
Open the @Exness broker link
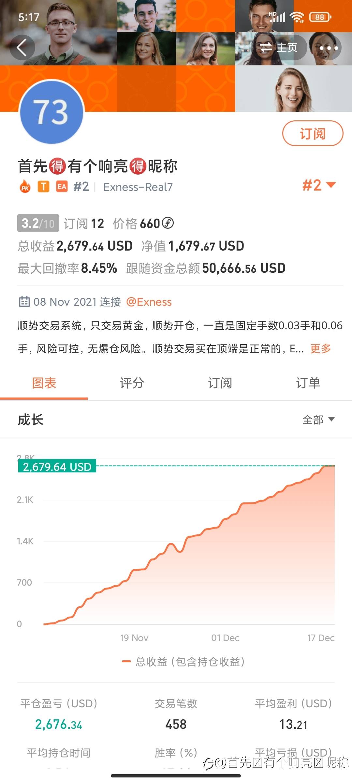tap(149, 302)
